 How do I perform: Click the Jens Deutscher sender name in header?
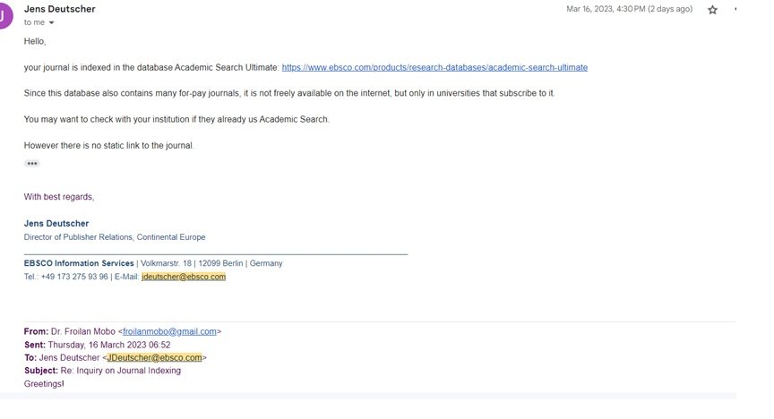[60, 9]
